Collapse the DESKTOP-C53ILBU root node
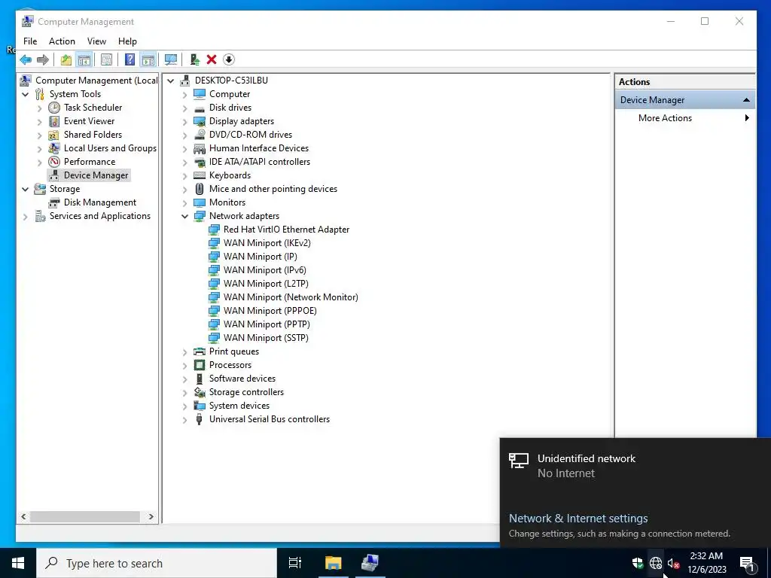The height and width of the screenshot is (578, 771). click(x=171, y=81)
